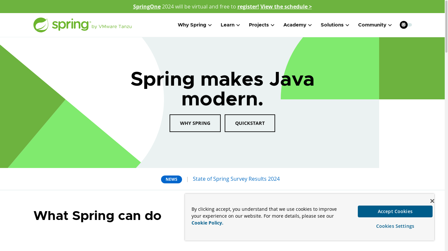Toggle the dark mode theme switch
Image resolution: width=448 pixels, height=251 pixels.
tap(406, 25)
